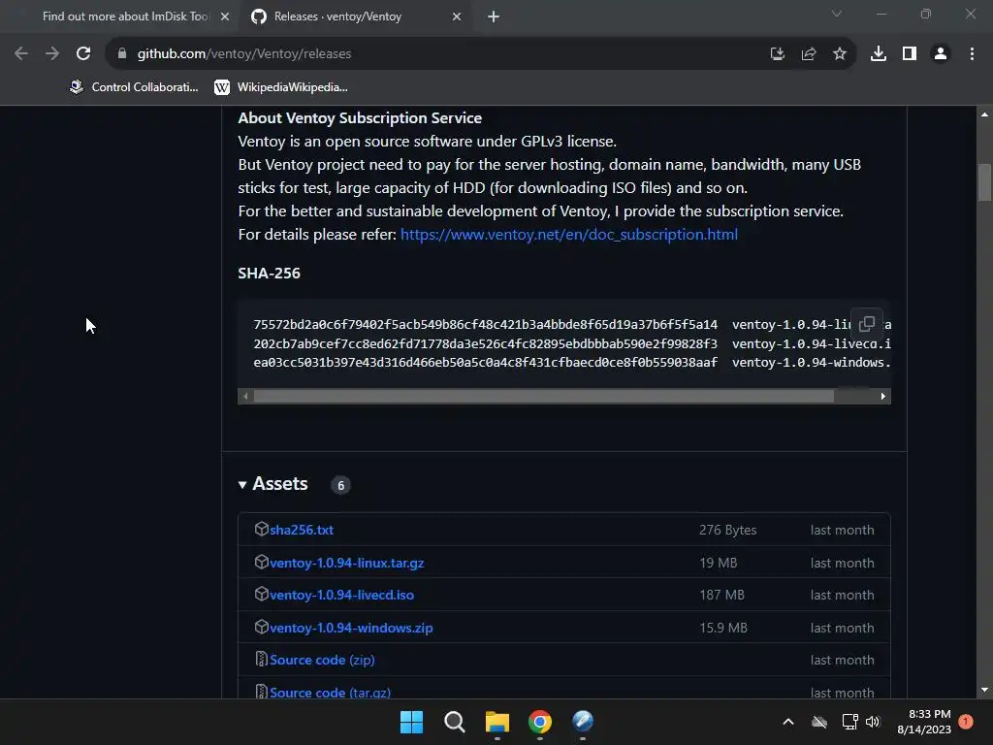Open the Chrome profile menu
Image resolution: width=993 pixels, height=745 pixels.
pos(941,54)
